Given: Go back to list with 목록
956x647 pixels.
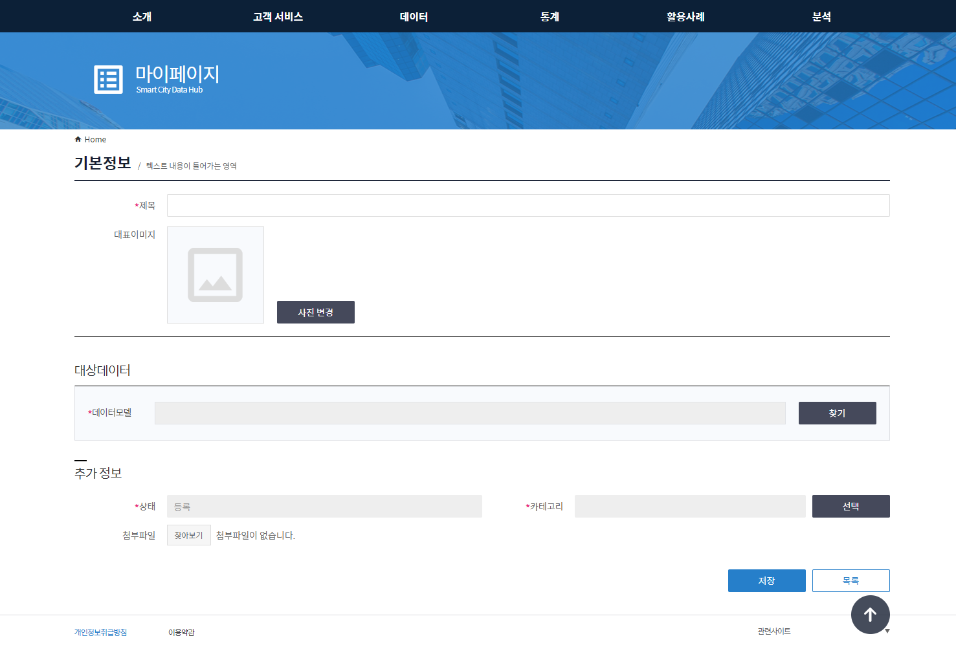Looking at the screenshot, I should [850, 581].
